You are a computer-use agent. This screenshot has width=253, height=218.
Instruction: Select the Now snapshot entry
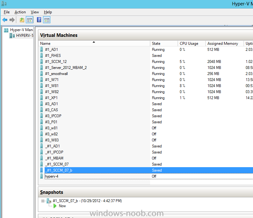(x=62, y=206)
